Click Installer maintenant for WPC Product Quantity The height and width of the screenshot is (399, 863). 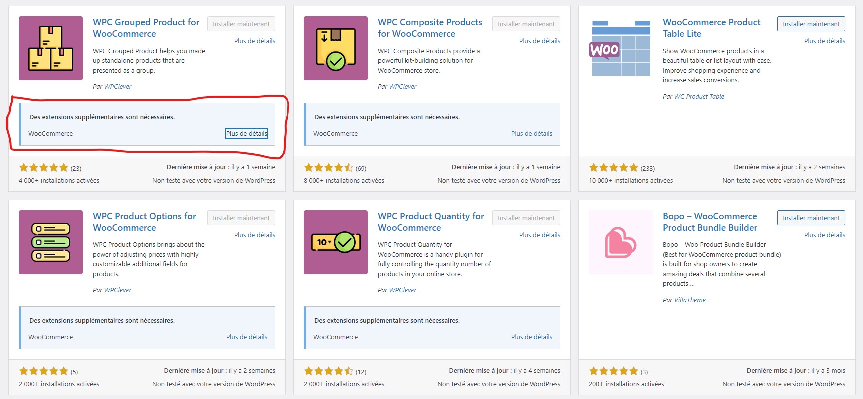526,218
